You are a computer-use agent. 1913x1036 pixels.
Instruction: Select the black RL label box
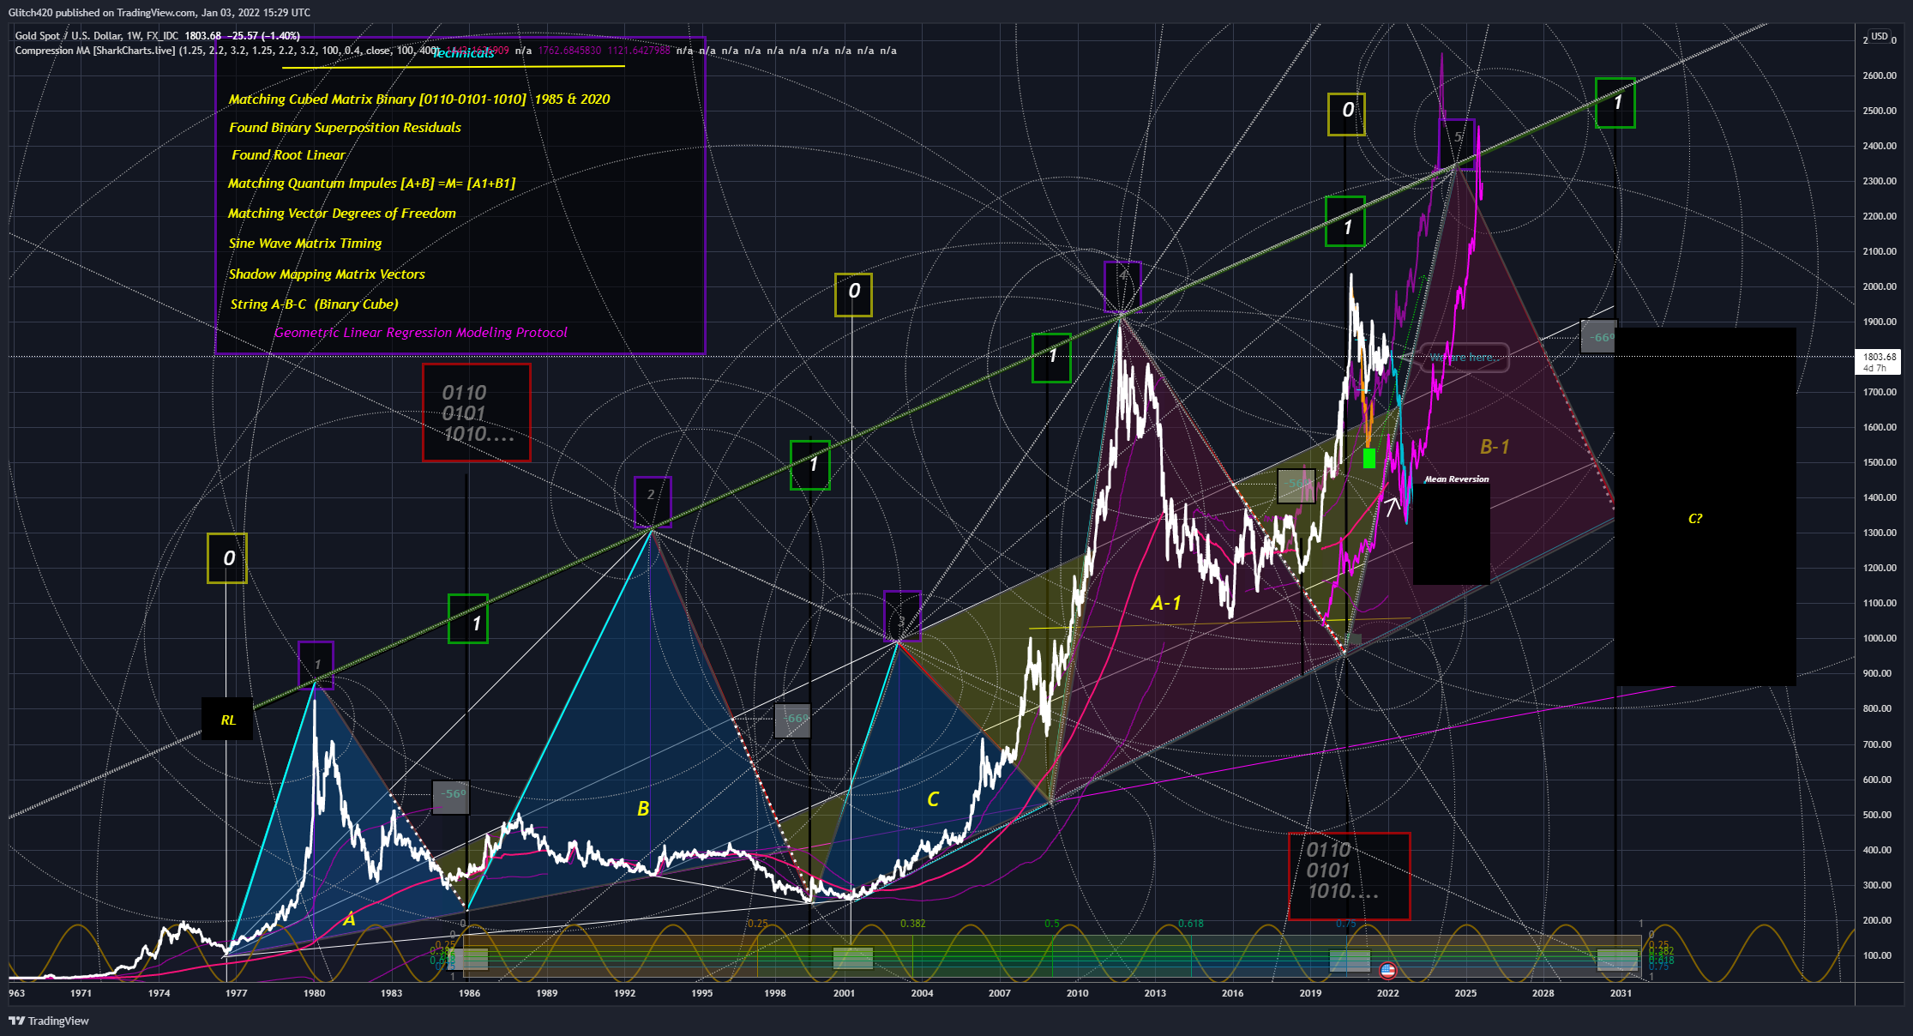227,719
